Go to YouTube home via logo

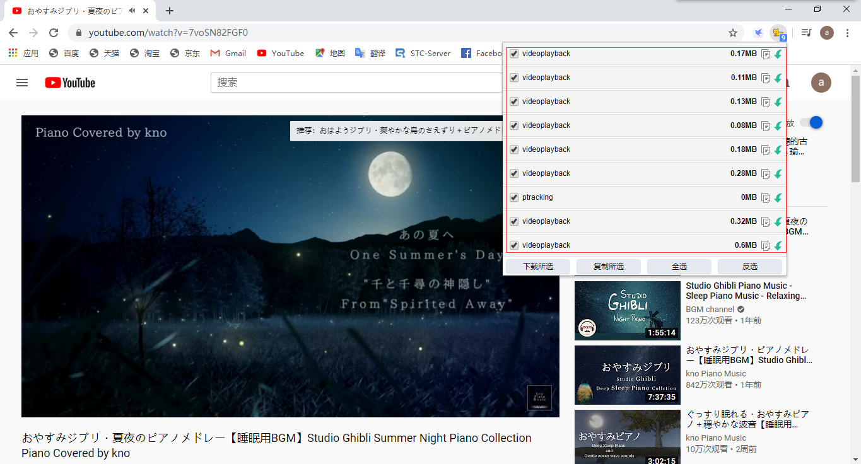pyautogui.click(x=70, y=83)
